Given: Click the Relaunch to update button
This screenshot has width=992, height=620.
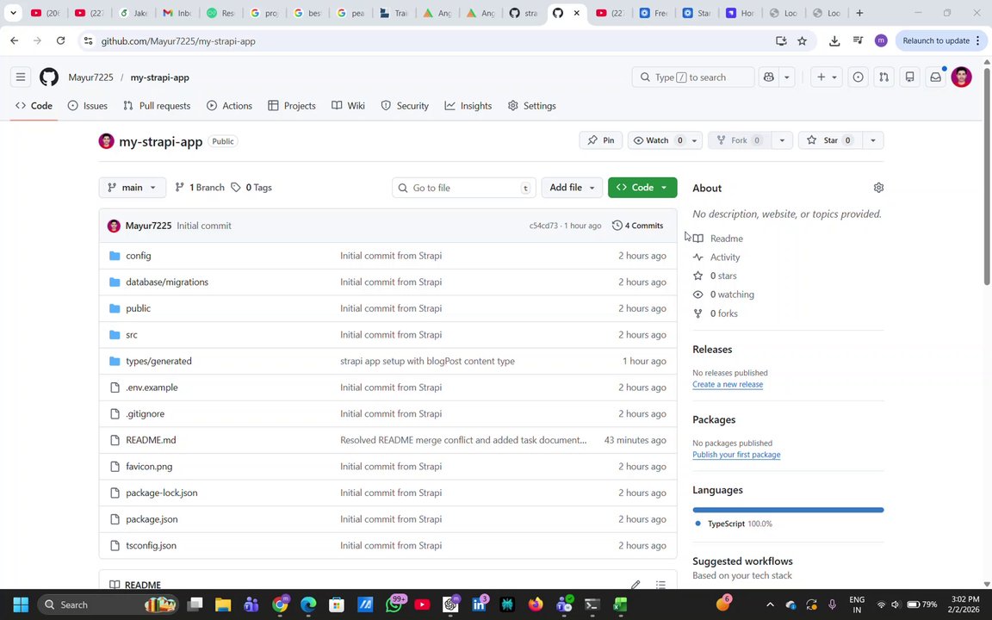Looking at the screenshot, I should (x=940, y=40).
